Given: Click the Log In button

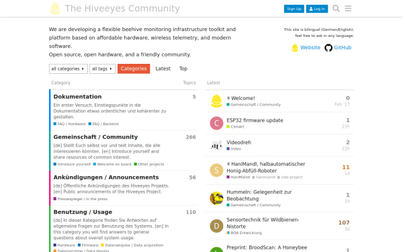Looking at the screenshot, I should click(x=317, y=9).
